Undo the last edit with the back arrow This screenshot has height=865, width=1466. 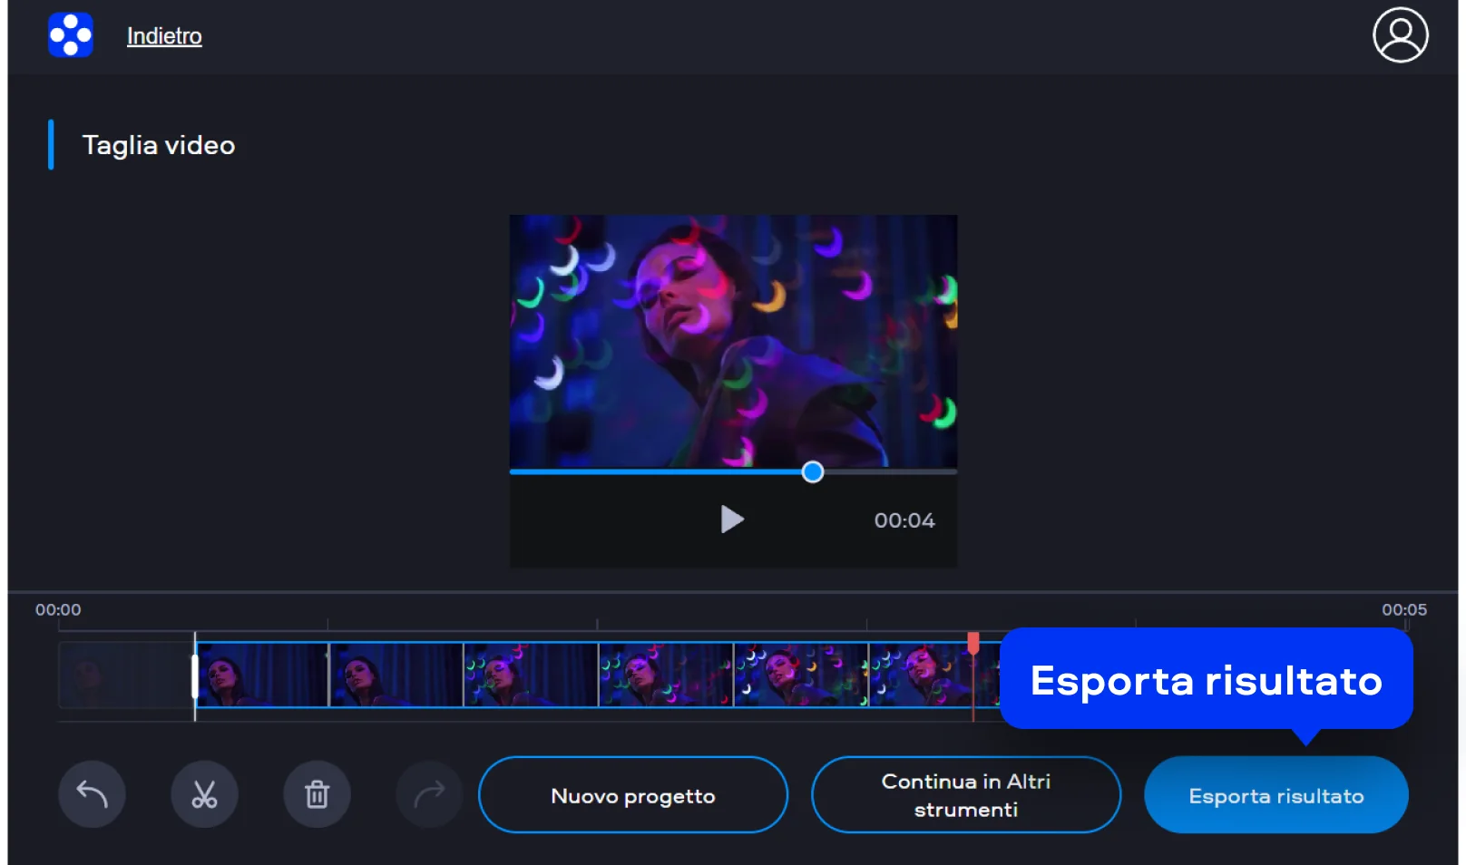point(92,795)
